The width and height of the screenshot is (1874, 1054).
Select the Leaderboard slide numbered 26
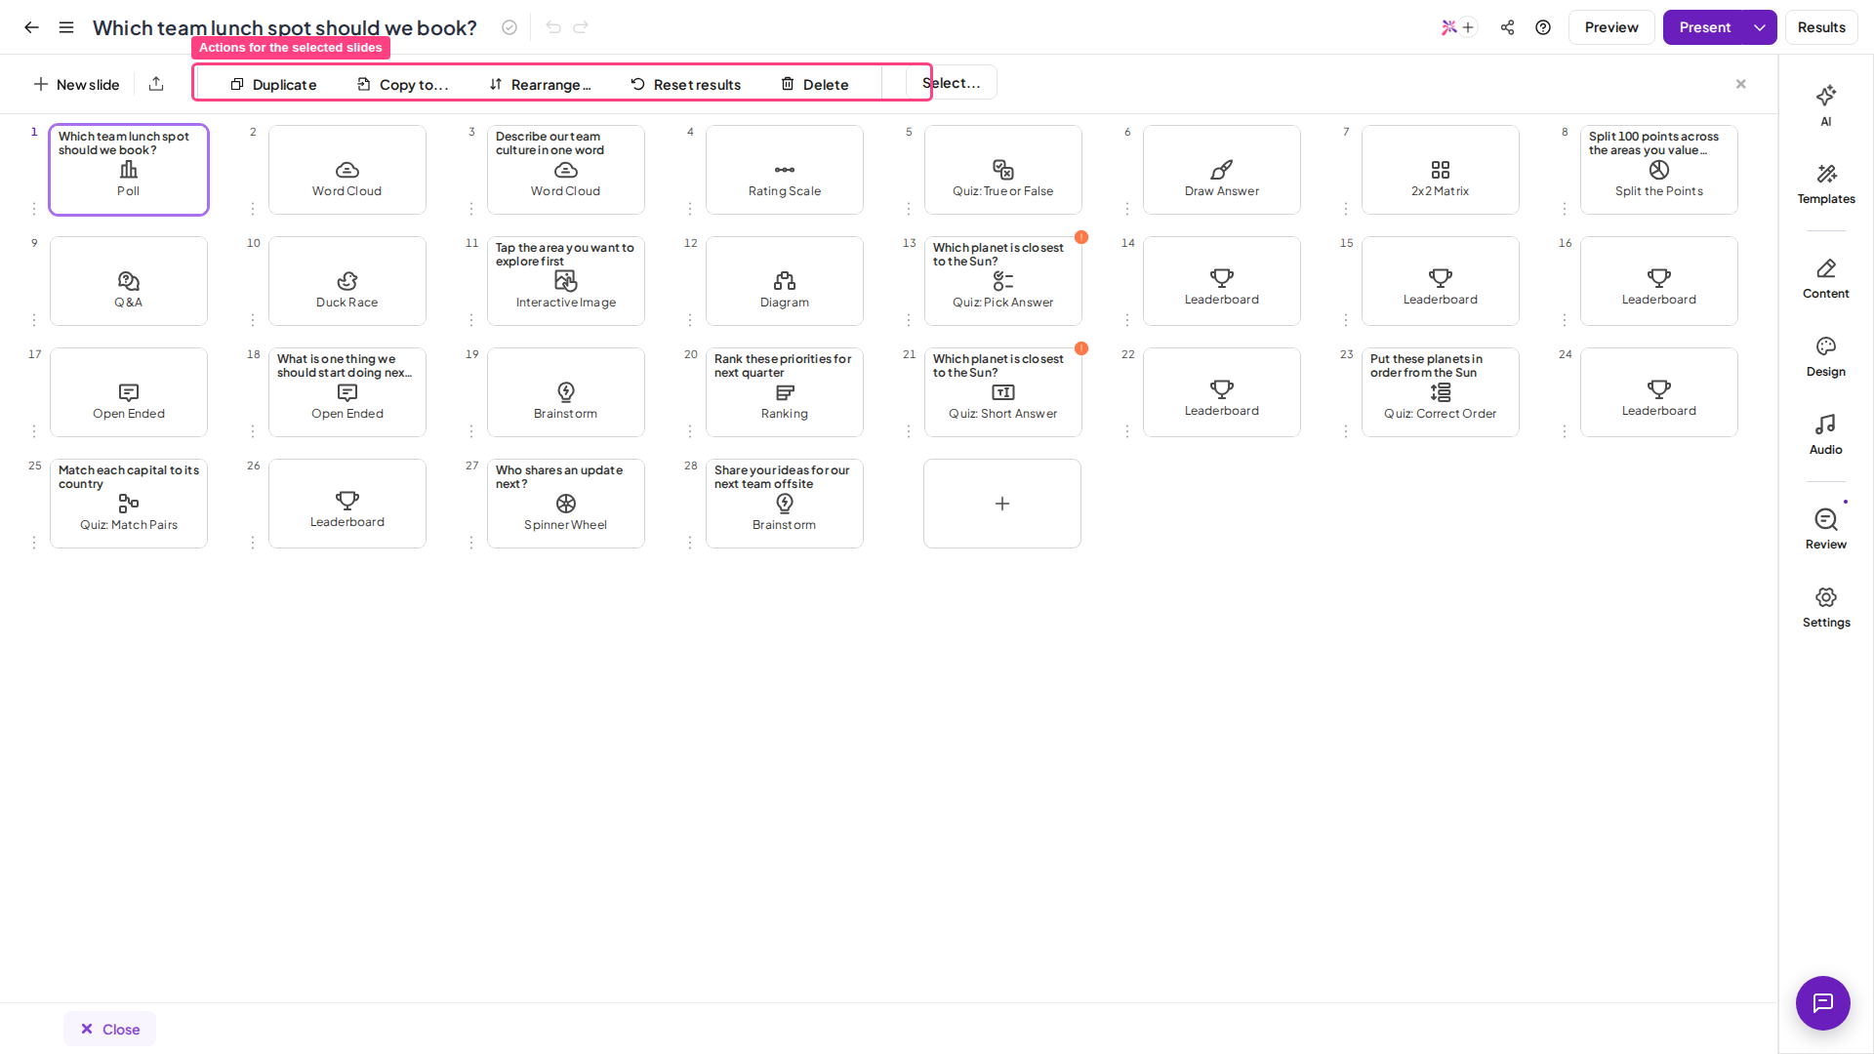(347, 504)
